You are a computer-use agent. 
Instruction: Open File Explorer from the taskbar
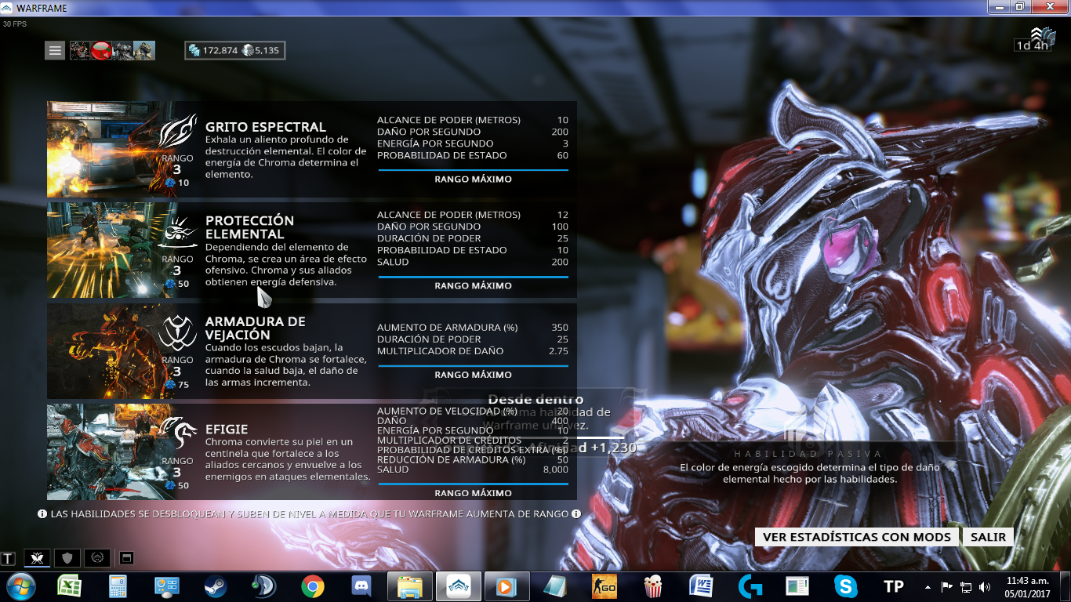pos(410,586)
